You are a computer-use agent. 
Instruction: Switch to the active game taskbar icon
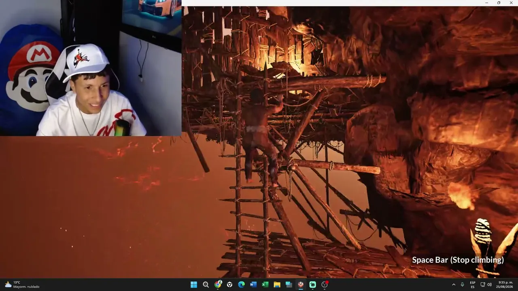point(301,285)
